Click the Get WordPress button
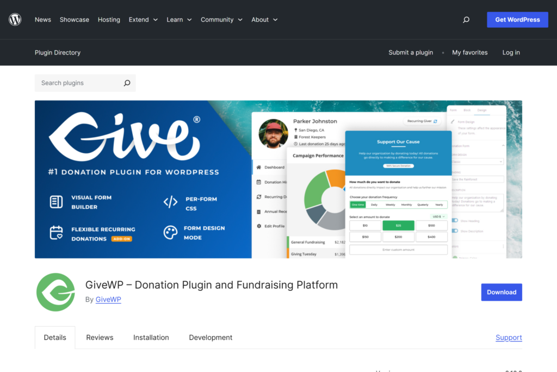The width and height of the screenshot is (557, 372). pyautogui.click(x=517, y=20)
